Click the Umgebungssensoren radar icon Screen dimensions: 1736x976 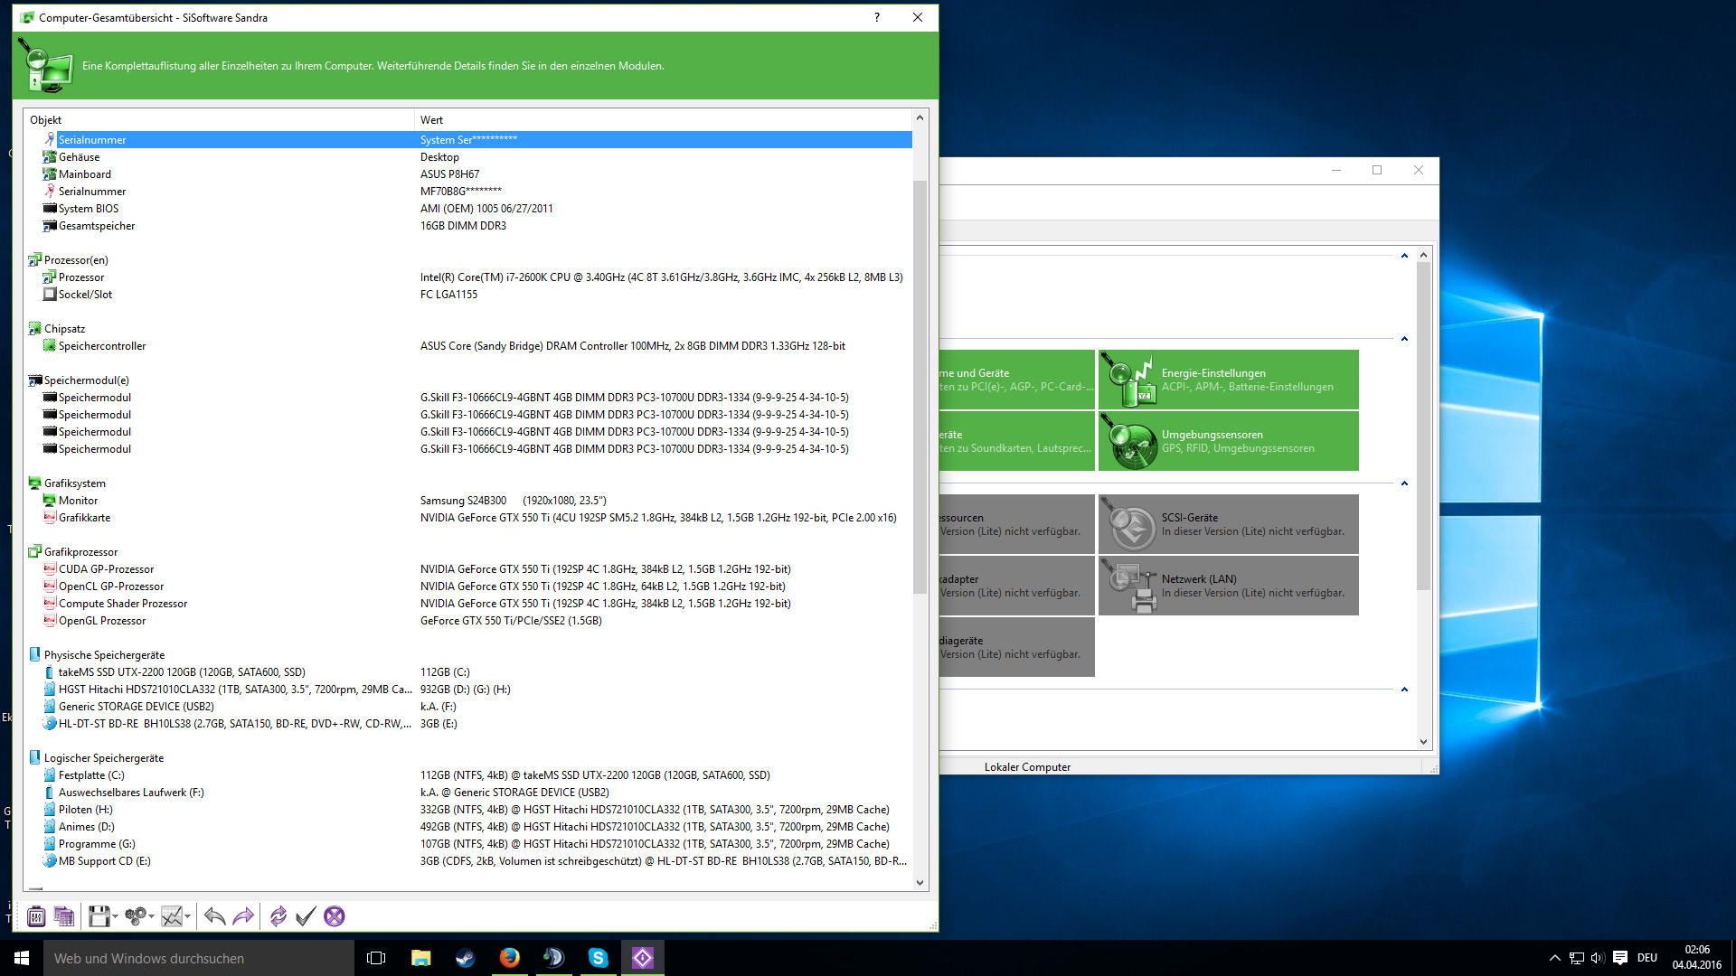pyautogui.click(x=1128, y=441)
